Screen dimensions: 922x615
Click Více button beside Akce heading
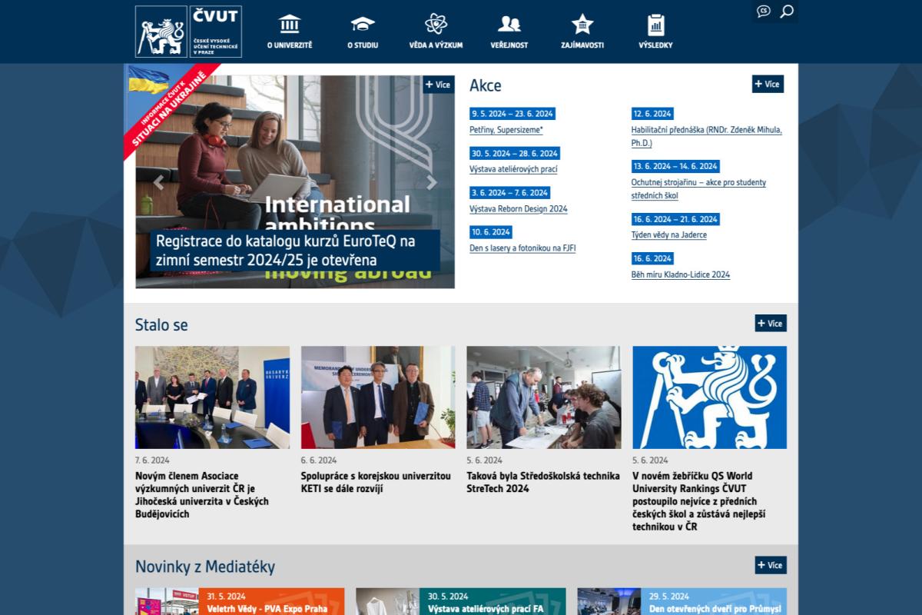(768, 84)
